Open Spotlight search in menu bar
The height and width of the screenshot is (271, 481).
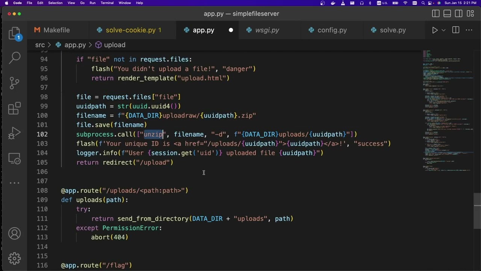click(x=423, y=3)
